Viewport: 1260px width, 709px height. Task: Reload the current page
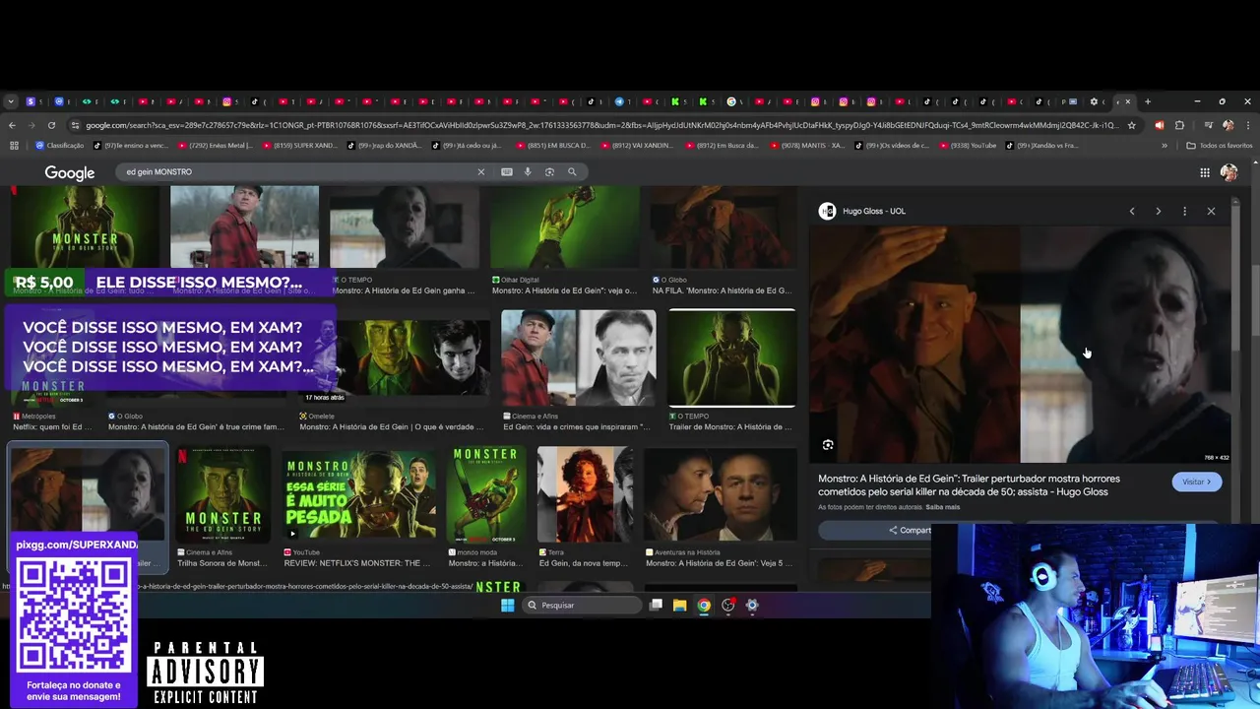(53, 125)
